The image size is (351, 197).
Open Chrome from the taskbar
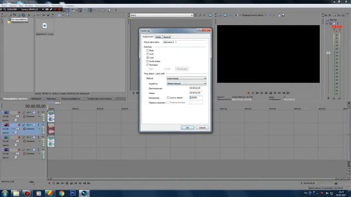61,193
